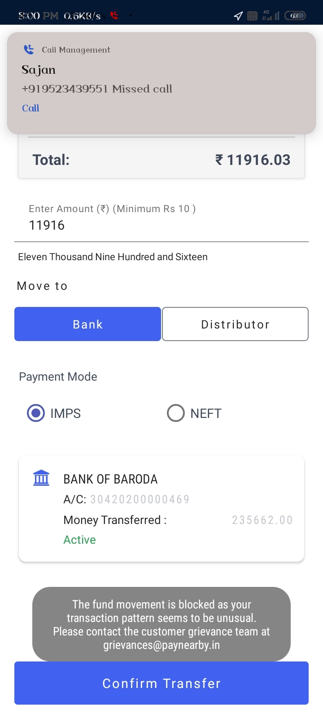Tap the Bank of Baroda building icon
Viewport: 323px width, 719px height.
point(41,478)
